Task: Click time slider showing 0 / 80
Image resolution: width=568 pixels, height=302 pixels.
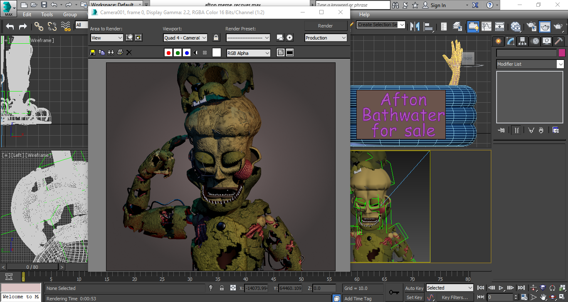Action: [x=32, y=267]
